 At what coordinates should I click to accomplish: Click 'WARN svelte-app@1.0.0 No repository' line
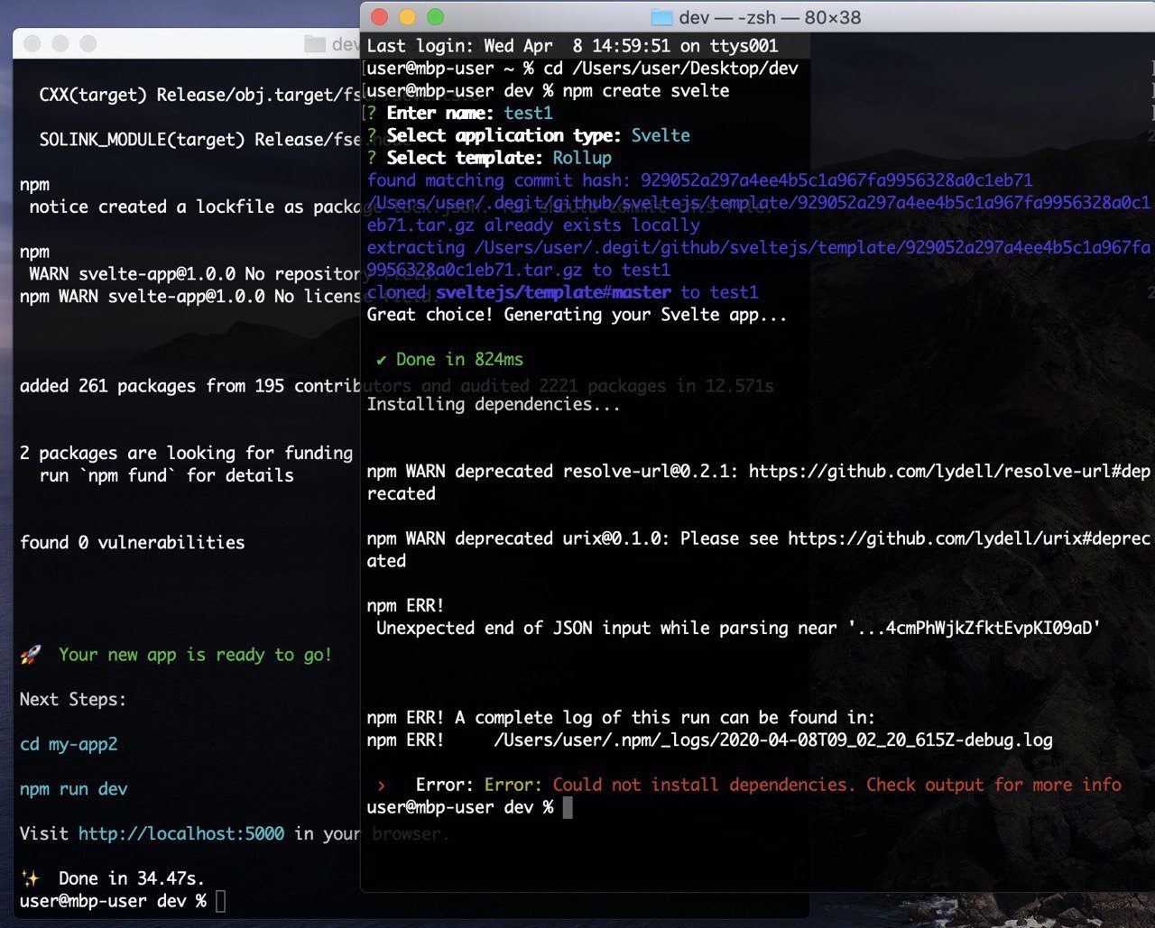coord(195,274)
